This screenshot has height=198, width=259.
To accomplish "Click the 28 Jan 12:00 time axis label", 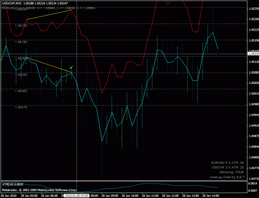I will click(x=170, y=196).
